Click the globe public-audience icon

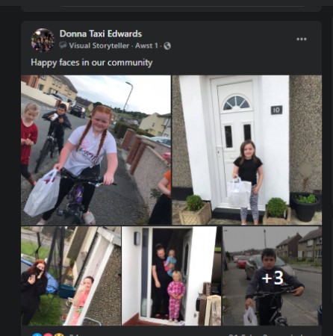pyautogui.click(x=167, y=46)
